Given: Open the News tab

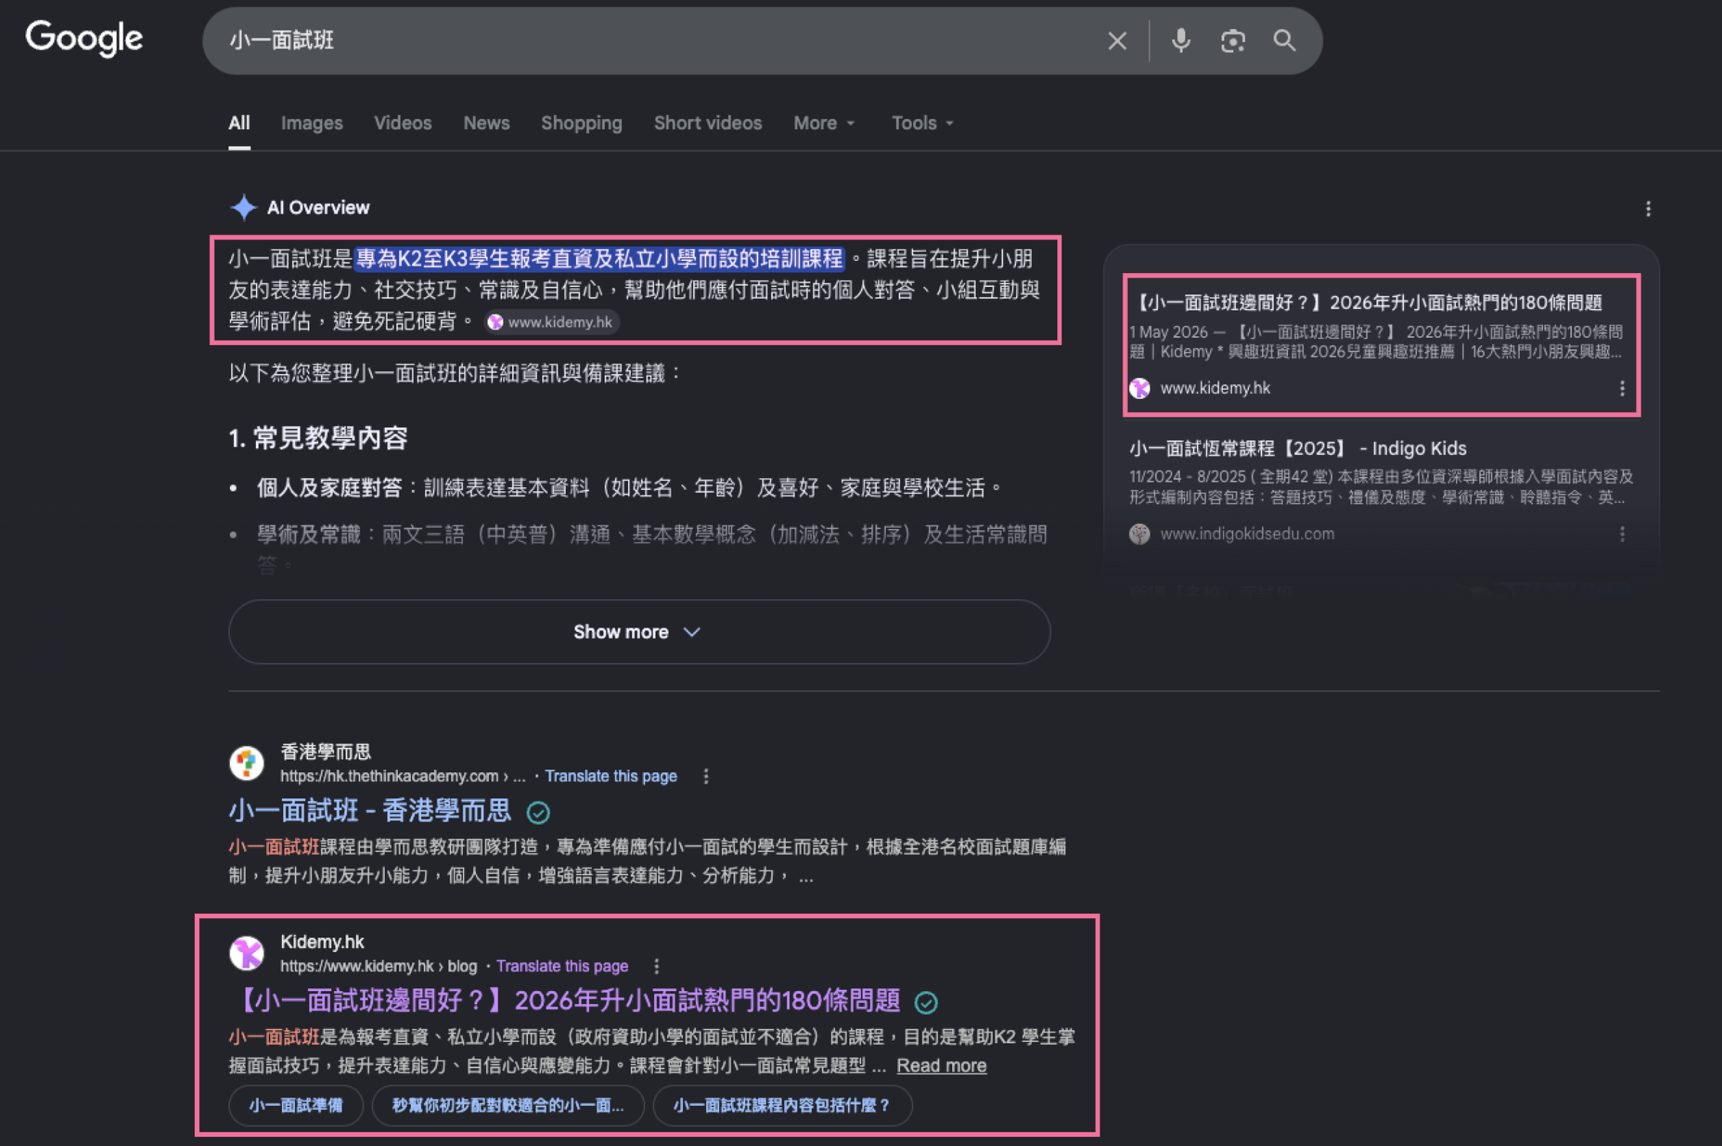Looking at the screenshot, I should click(x=486, y=123).
